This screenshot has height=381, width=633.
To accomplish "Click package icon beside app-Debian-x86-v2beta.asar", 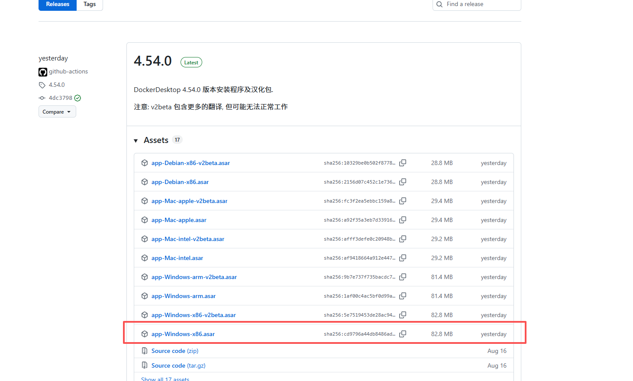I will (145, 163).
